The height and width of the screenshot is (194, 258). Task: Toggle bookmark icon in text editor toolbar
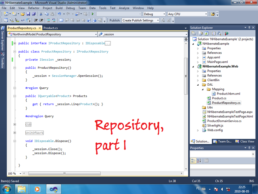(x=61, y=20)
